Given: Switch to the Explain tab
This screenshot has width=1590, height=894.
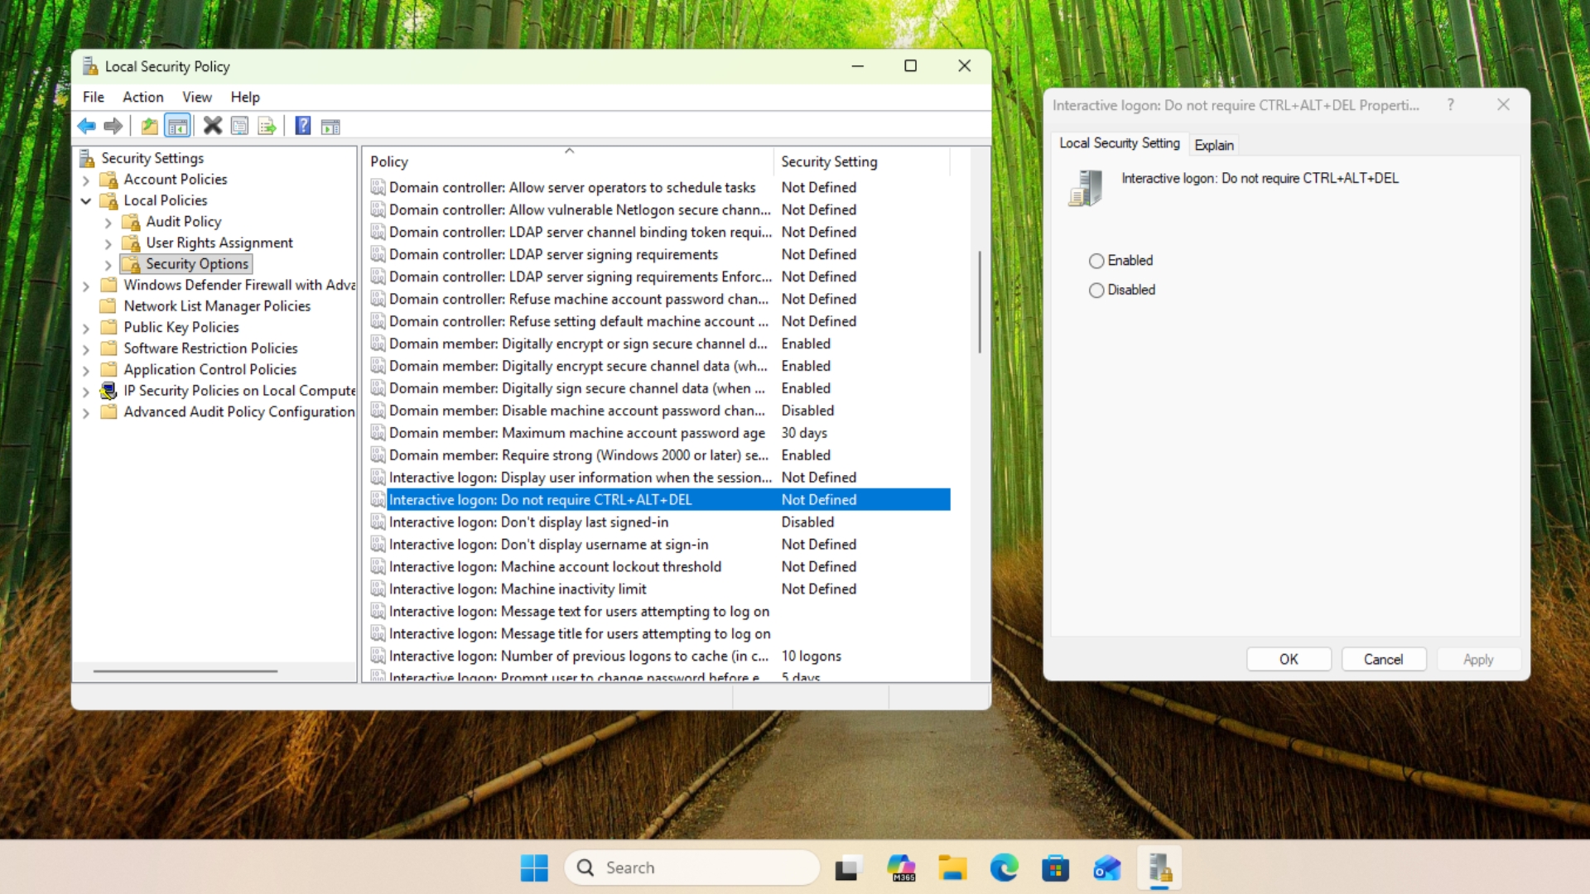Looking at the screenshot, I should 1214,145.
